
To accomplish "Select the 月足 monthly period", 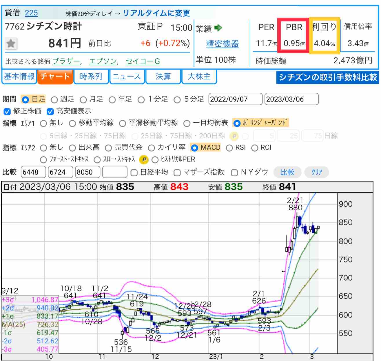I will click(x=83, y=100).
